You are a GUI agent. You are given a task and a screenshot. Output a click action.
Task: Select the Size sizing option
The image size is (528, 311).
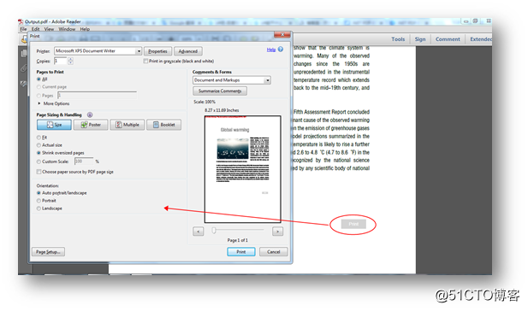click(54, 125)
